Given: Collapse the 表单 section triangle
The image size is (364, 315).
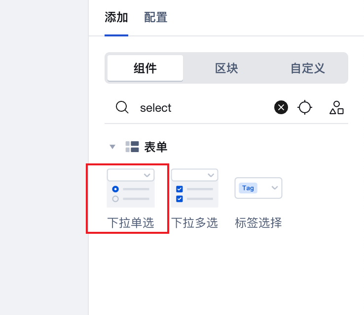Looking at the screenshot, I should [x=112, y=147].
